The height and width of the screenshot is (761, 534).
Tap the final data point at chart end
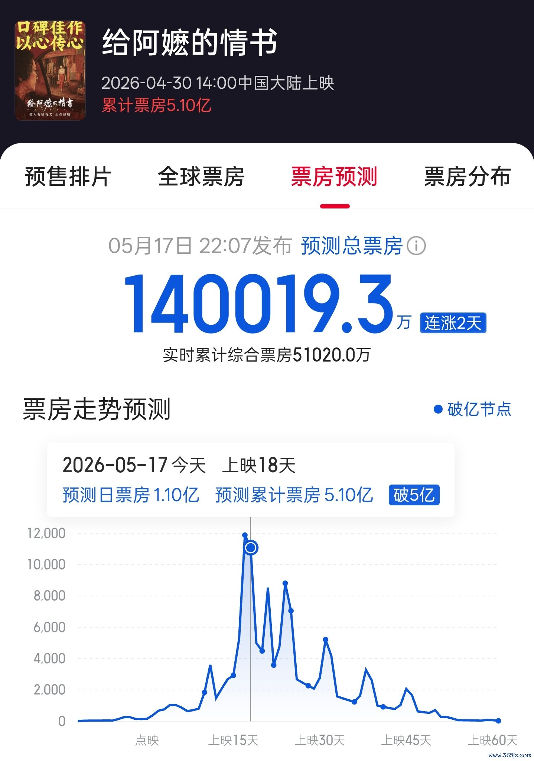[498, 720]
